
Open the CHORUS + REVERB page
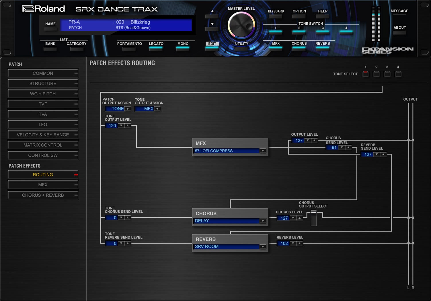pyautogui.click(x=43, y=195)
